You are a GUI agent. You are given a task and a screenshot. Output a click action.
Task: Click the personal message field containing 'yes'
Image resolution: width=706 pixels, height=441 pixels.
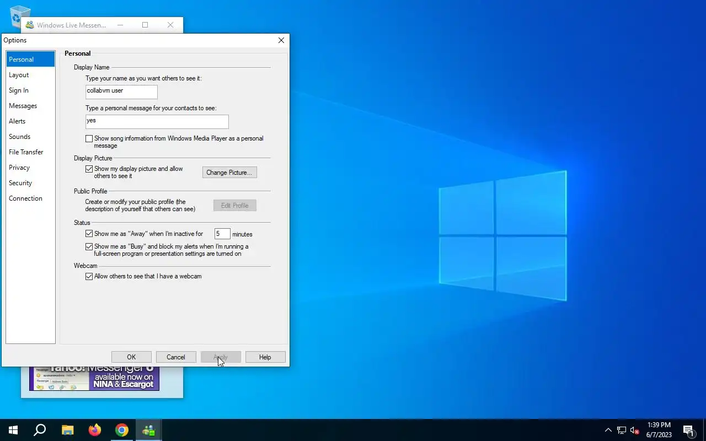[x=157, y=121]
